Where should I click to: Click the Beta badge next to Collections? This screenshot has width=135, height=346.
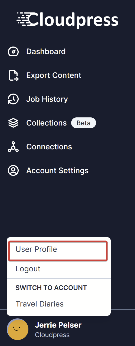[84, 123]
